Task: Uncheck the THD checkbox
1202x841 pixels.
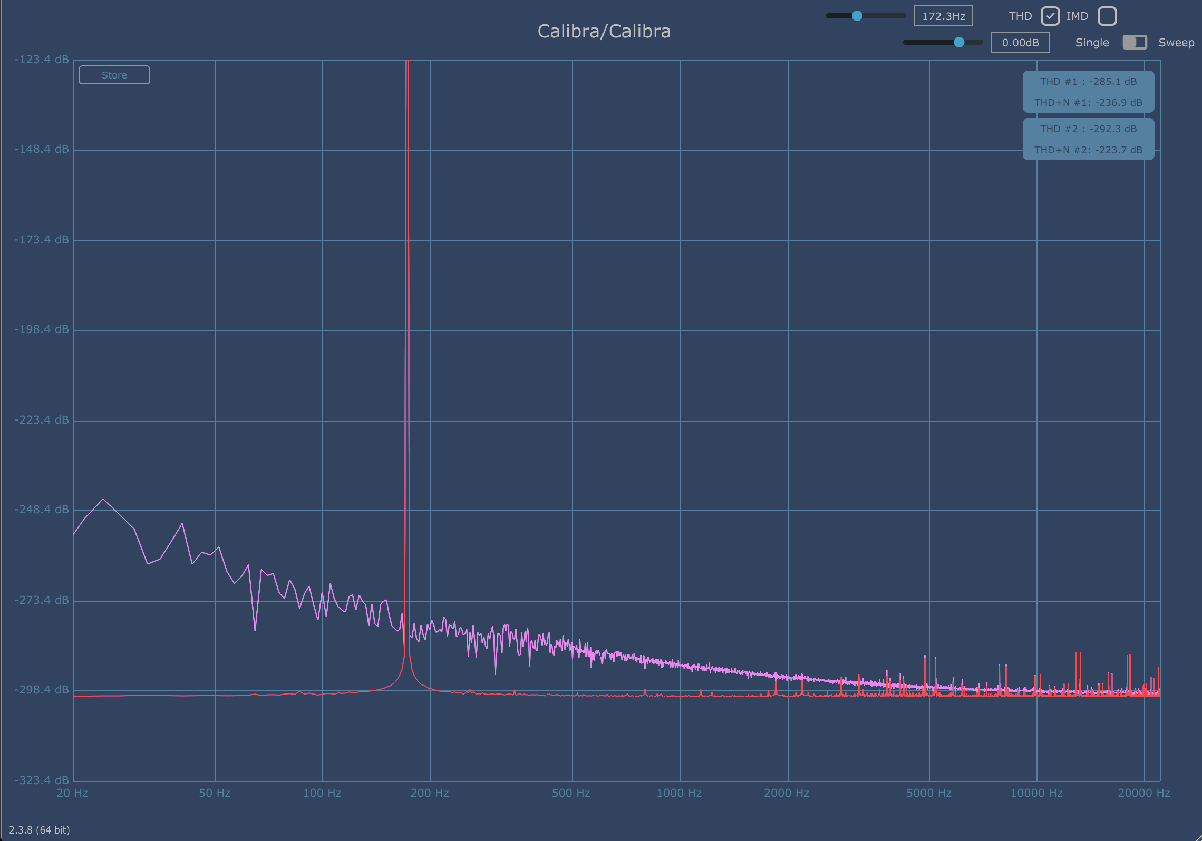Action: point(1050,16)
